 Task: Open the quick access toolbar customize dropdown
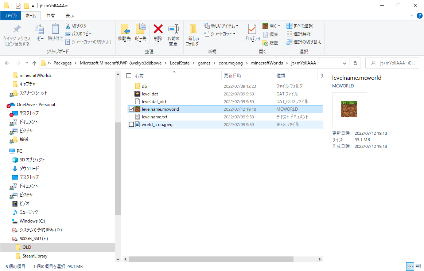pos(33,6)
